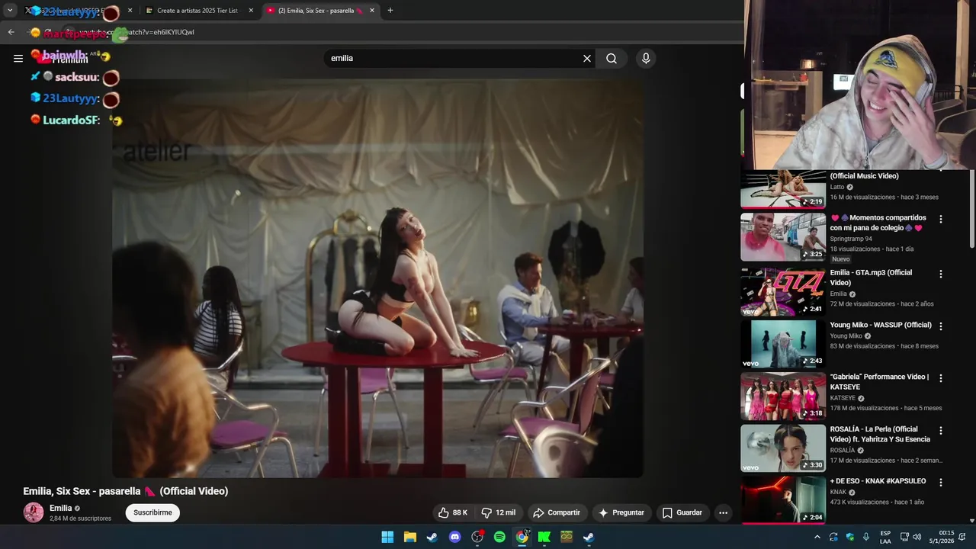Go back with the browser back arrow
Screen dimensions: 976x549
(x=11, y=32)
